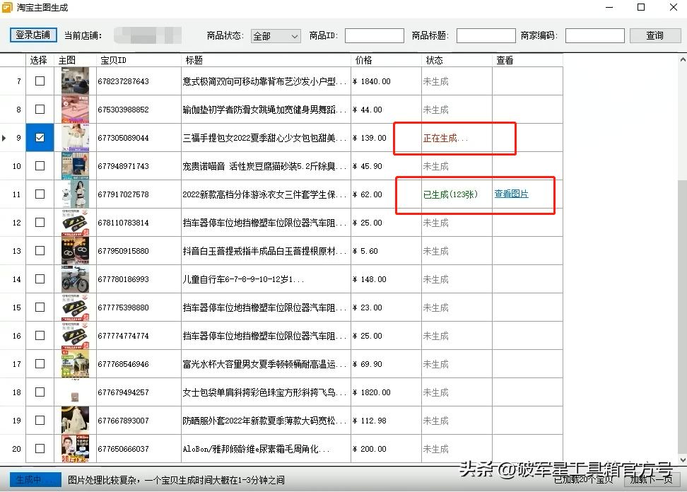Click the 查看 column header
Viewport: 687px width, 492px height.
click(505, 60)
